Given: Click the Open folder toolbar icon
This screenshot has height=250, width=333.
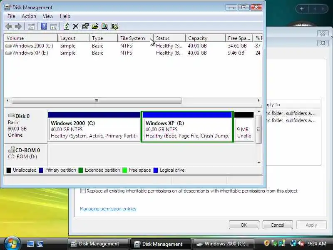Looking at the screenshot, I should coord(95,26).
